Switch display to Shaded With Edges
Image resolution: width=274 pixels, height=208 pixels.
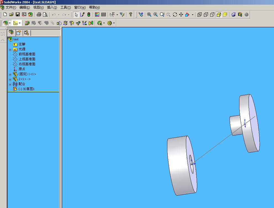pyautogui.click(x=218, y=15)
